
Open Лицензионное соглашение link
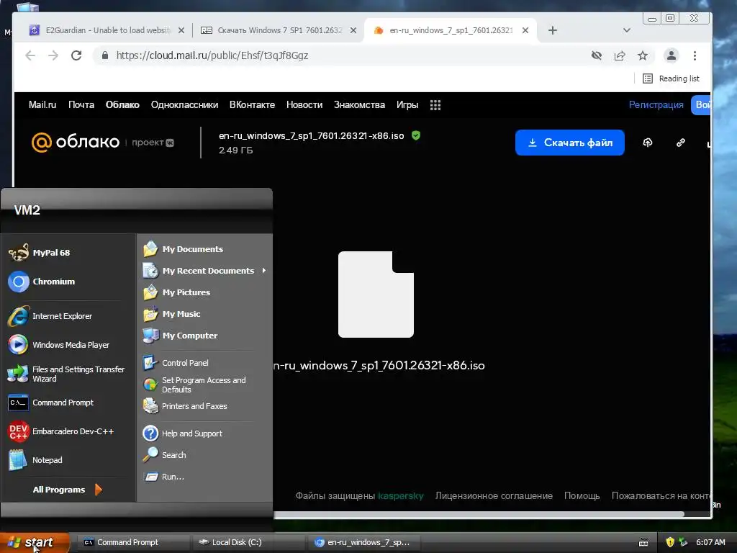click(494, 495)
